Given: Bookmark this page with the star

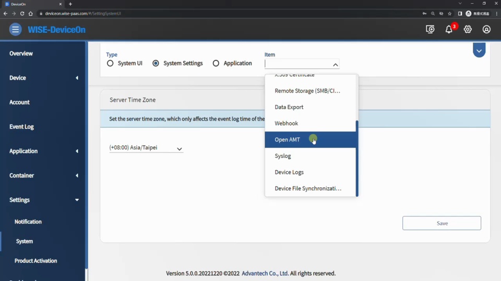Looking at the screenshot, I should click(449, 14).
